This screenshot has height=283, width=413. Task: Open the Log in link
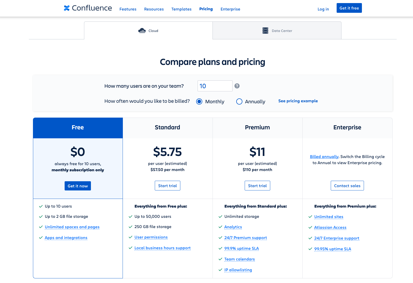(323, 9)
